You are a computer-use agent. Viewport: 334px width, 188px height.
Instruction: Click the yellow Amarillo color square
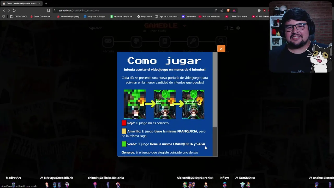(124, 131)
